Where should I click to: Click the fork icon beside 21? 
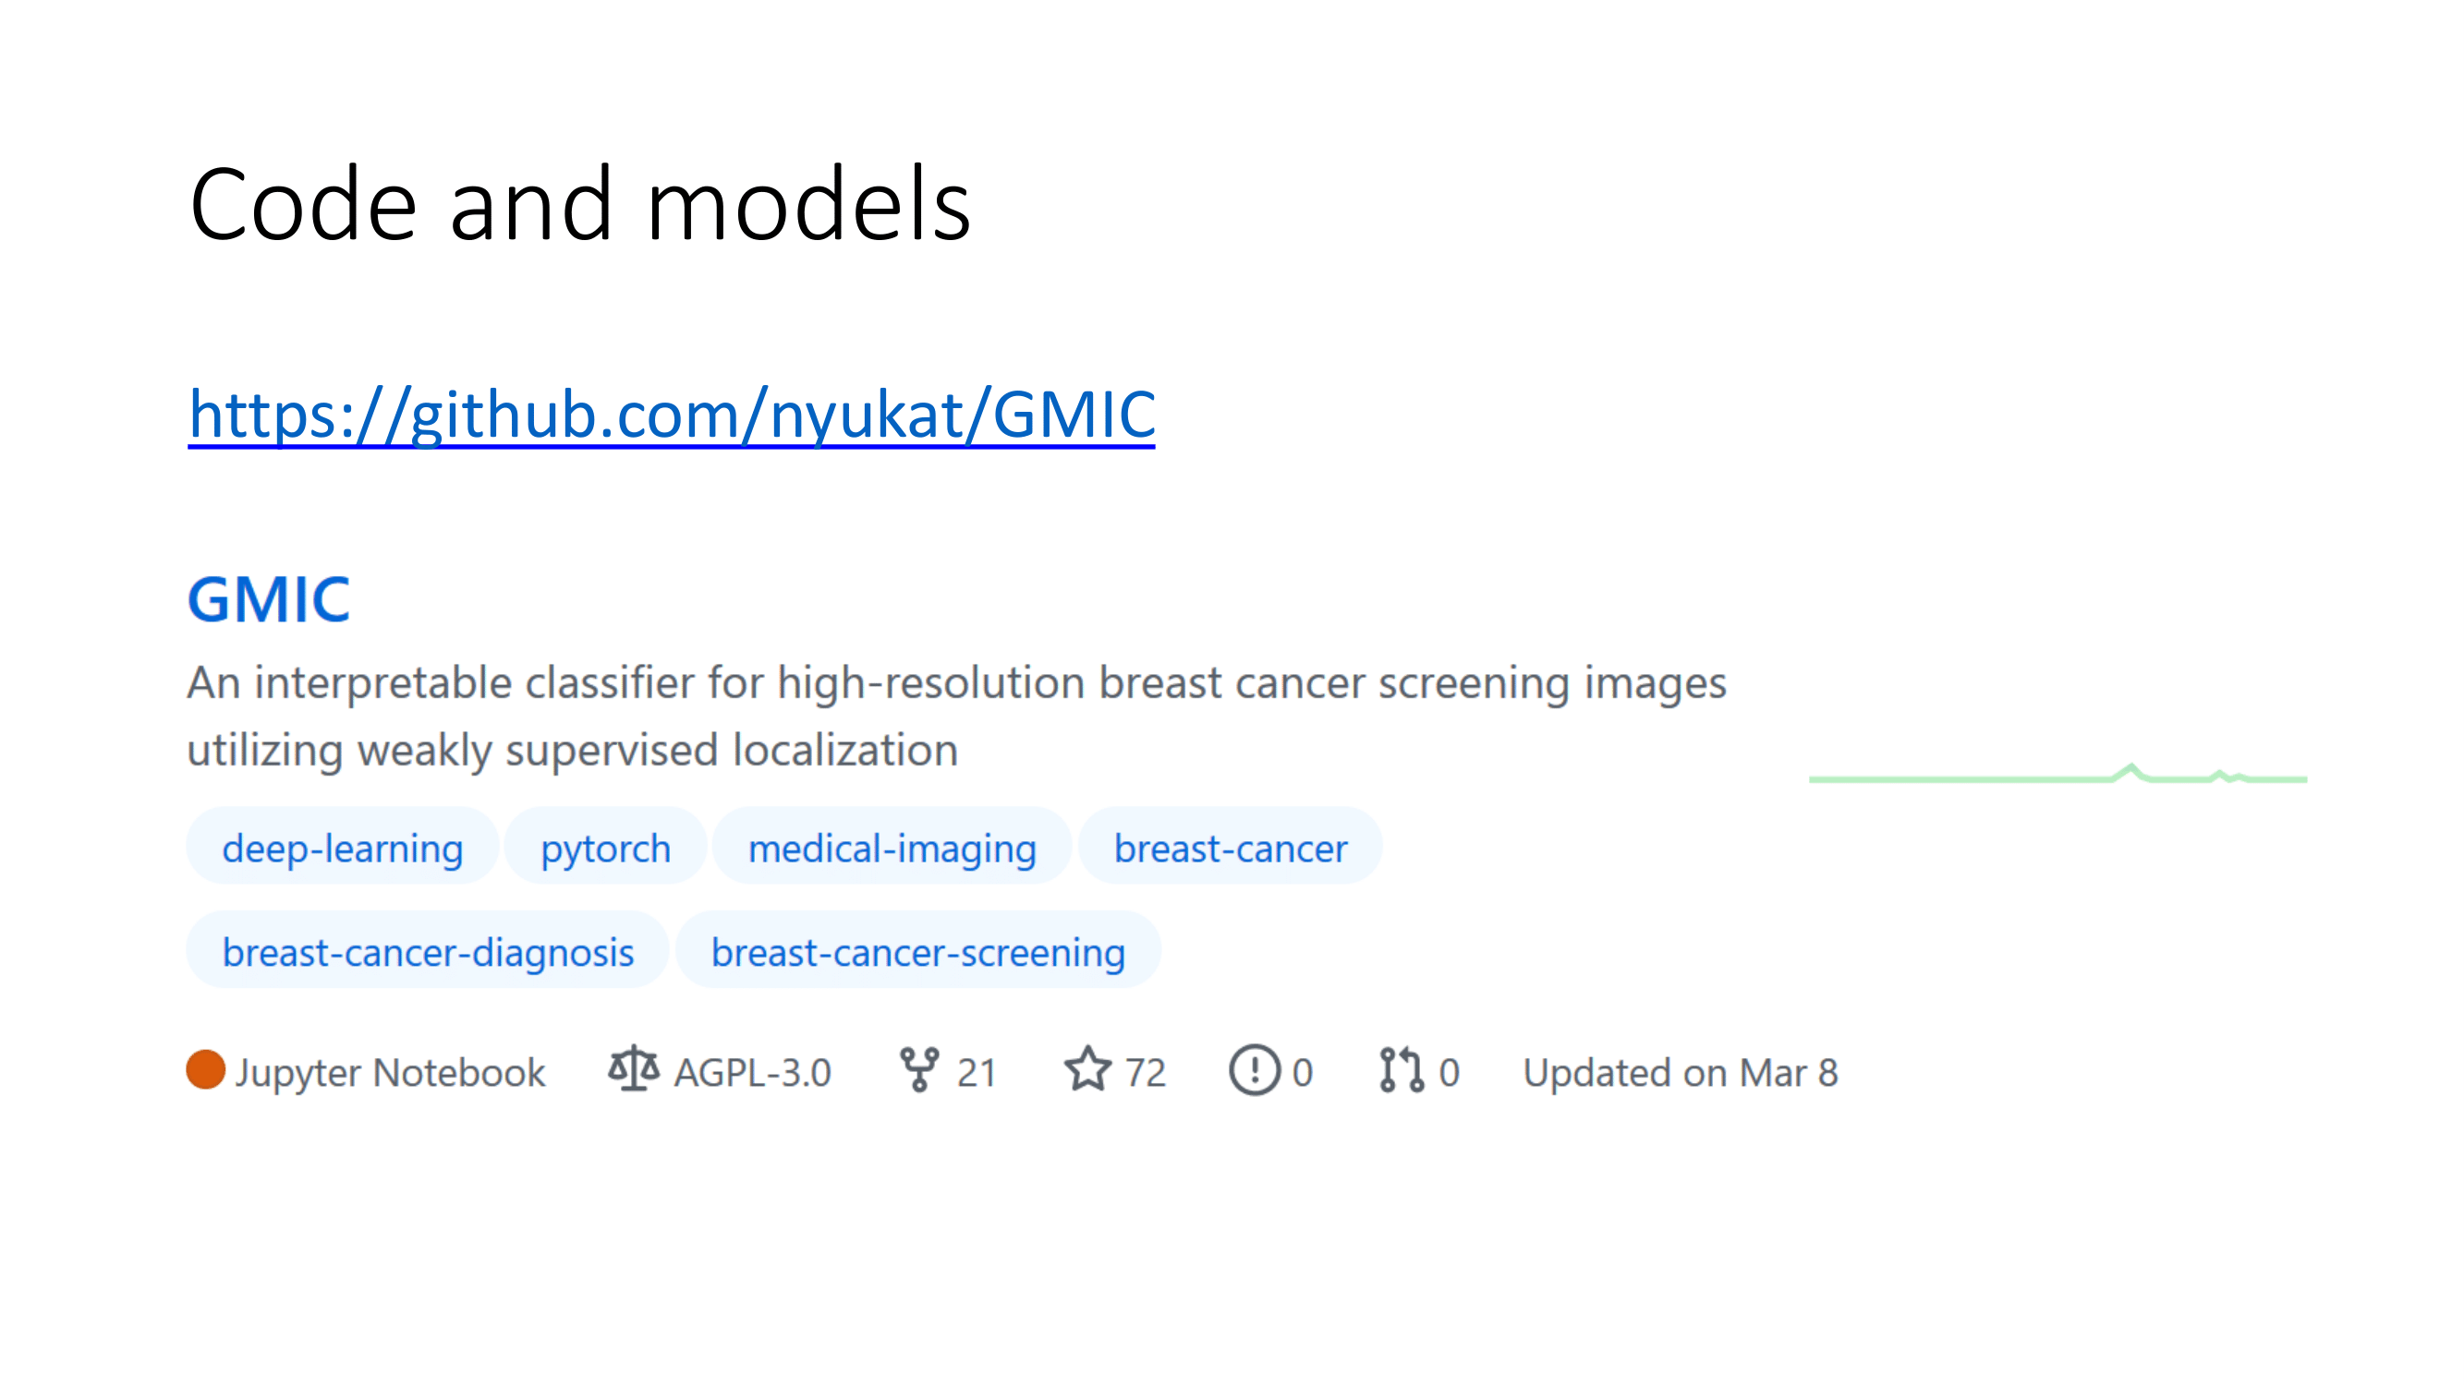click(x=919, y=1069)
